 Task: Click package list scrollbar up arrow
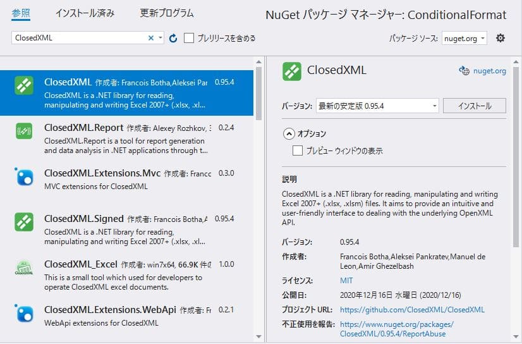click(258, 62)
